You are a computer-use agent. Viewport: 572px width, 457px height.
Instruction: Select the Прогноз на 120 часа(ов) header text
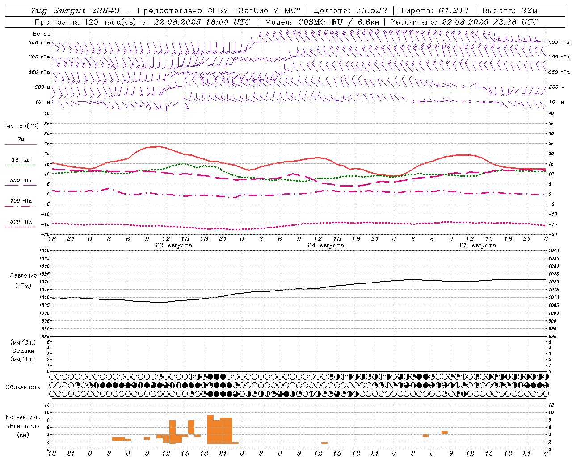pos(86,22)
